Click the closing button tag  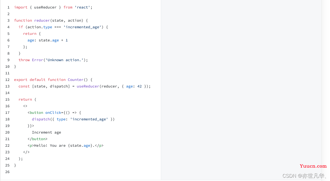click(x=38, y=139)
